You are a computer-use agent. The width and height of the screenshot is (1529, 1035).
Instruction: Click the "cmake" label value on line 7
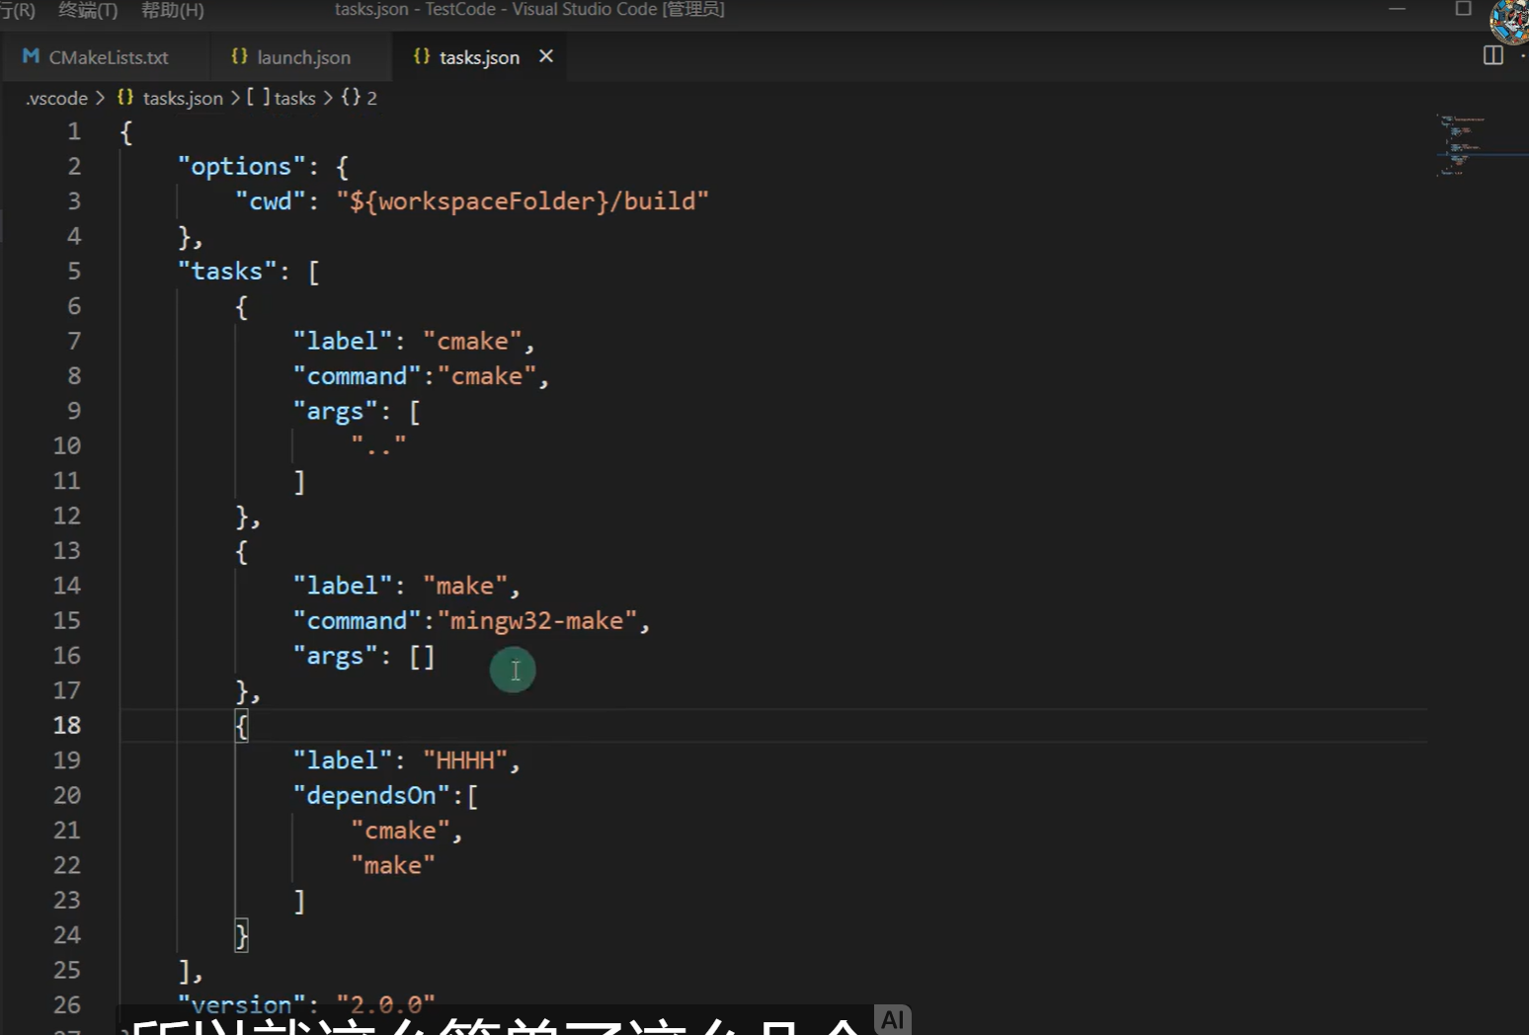pyautogui.click(x=472, y=341)
